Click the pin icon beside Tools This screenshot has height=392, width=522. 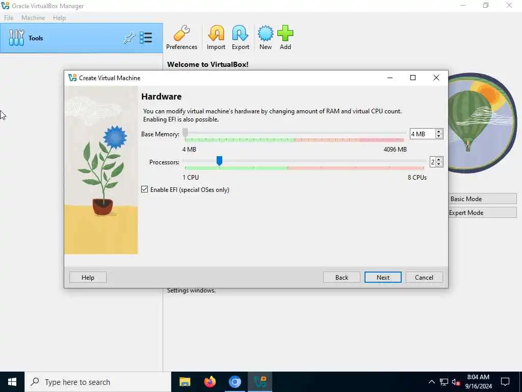point(129,38)
